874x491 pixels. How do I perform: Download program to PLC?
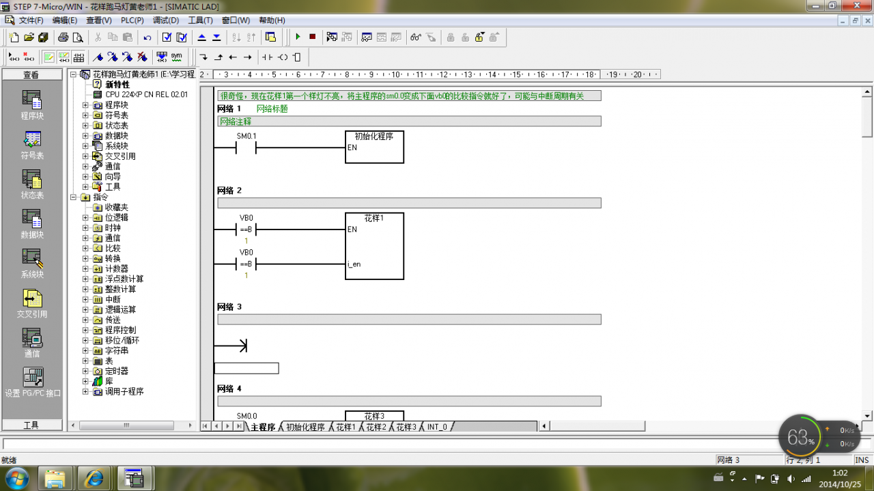216,37
